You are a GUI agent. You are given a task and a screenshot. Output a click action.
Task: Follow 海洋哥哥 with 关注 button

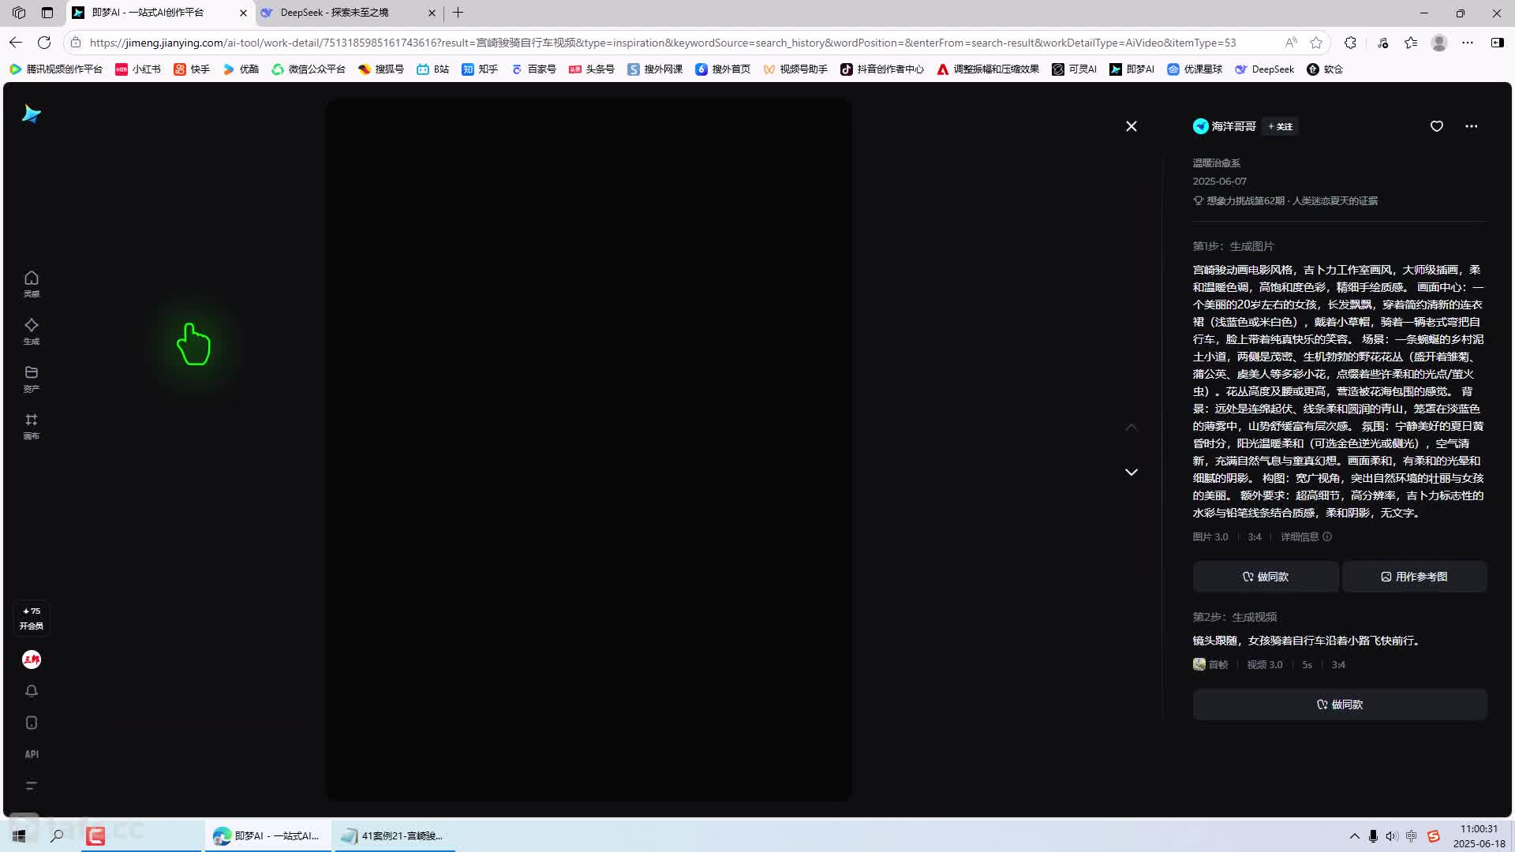pos(1280,126)
